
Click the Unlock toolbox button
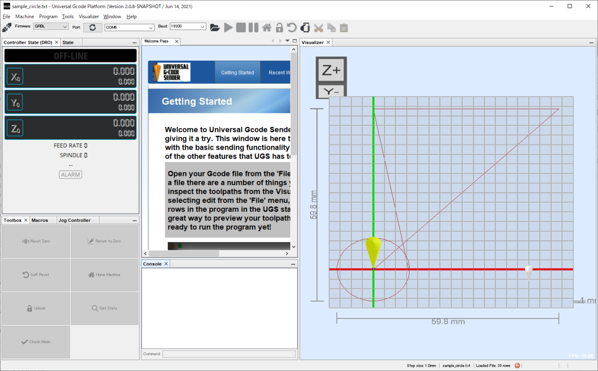(36, 308)
